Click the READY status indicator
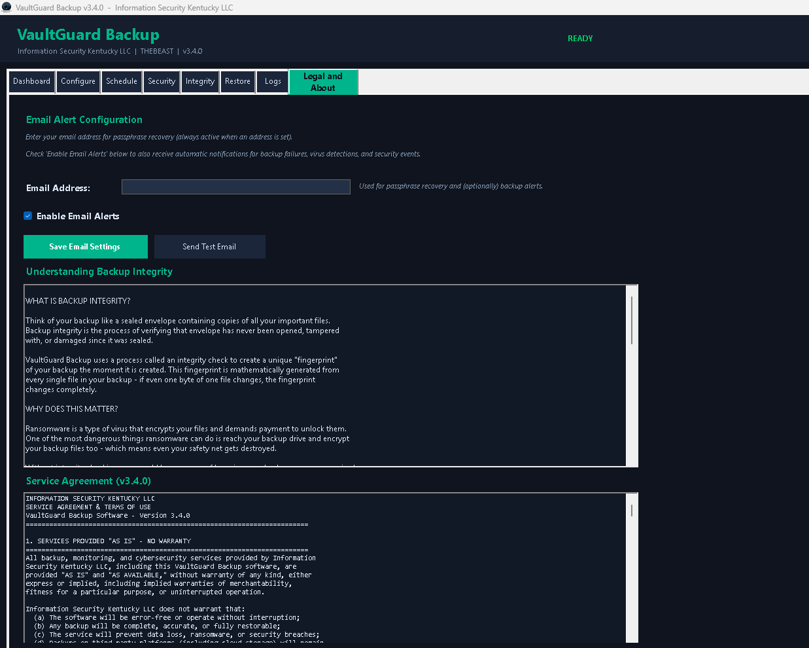This screenshot has width=809, height=648. click(x=580, y=39)
